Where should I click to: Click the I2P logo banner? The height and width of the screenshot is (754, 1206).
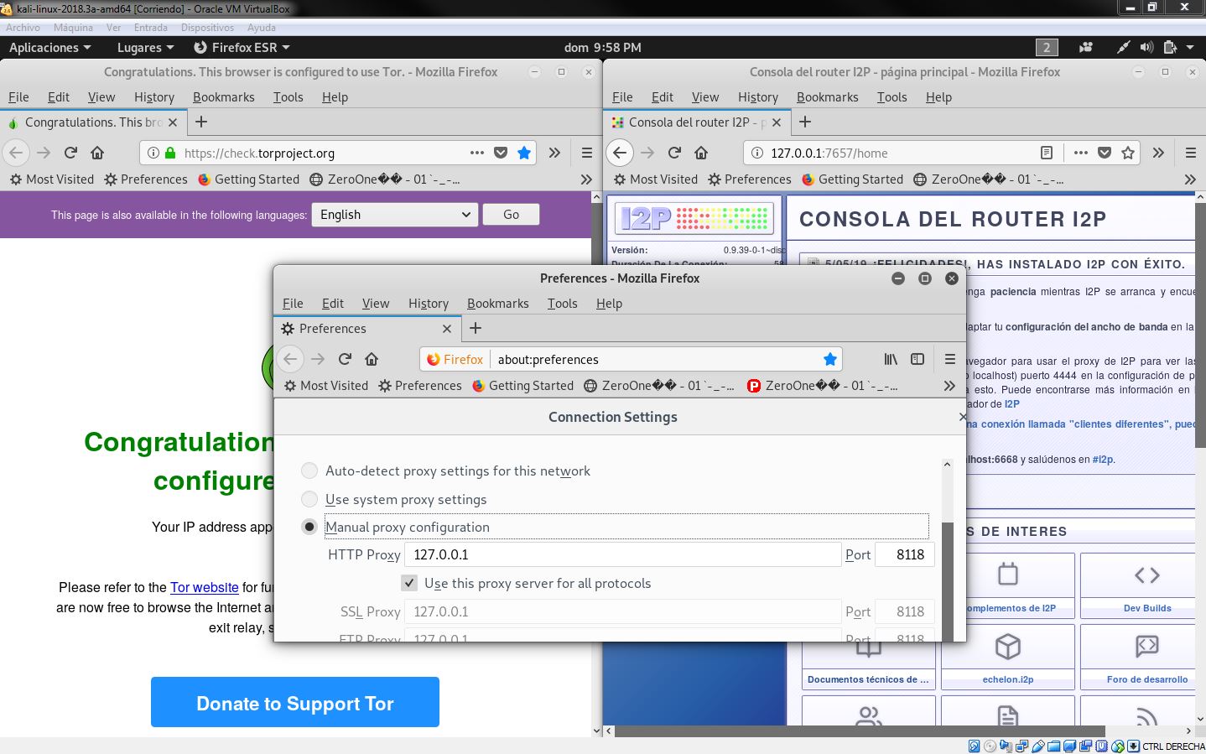tap(694, 218)
